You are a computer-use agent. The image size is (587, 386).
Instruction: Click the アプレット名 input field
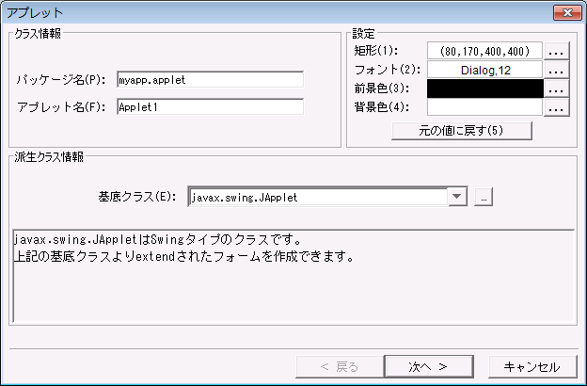(210, 106)
